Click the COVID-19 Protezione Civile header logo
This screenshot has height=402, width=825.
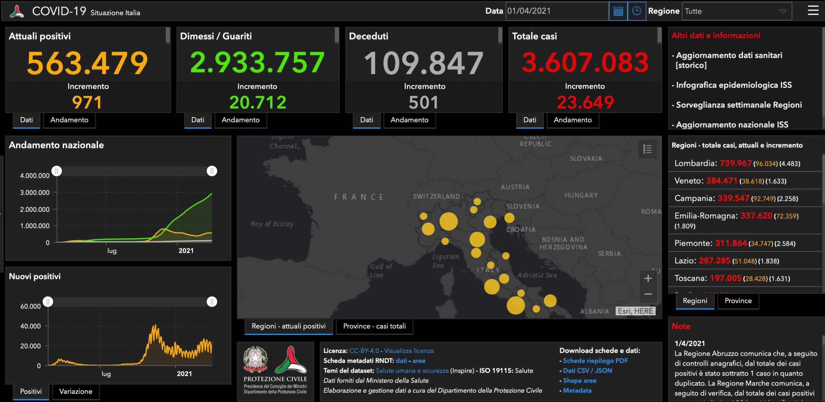pyautogui.click(x=17, y=12)
